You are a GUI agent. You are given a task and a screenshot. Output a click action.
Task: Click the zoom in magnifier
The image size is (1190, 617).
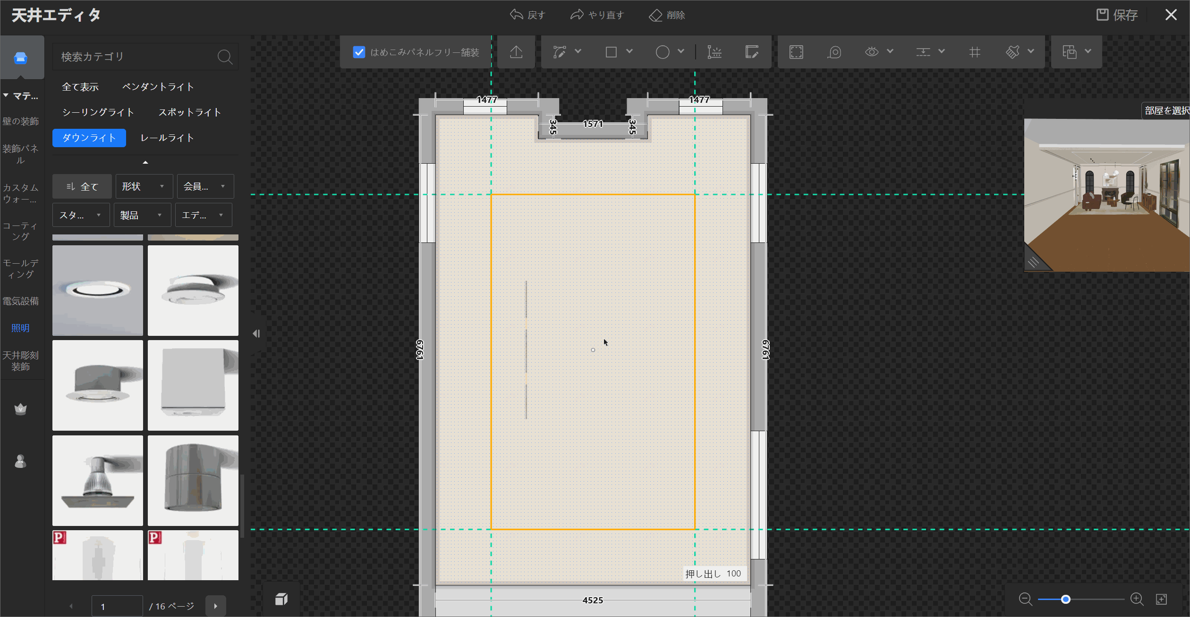[1137, 599]
